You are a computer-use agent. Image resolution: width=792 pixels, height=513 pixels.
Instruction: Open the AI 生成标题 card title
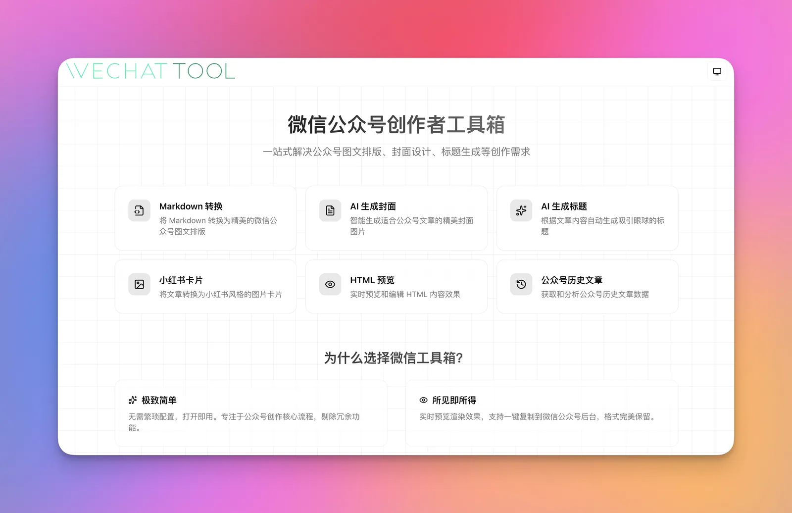click(564, 206)
